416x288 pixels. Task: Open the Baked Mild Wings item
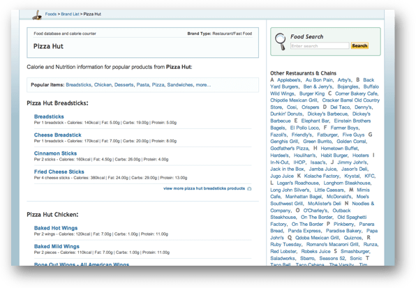click(x=57, y=246)
